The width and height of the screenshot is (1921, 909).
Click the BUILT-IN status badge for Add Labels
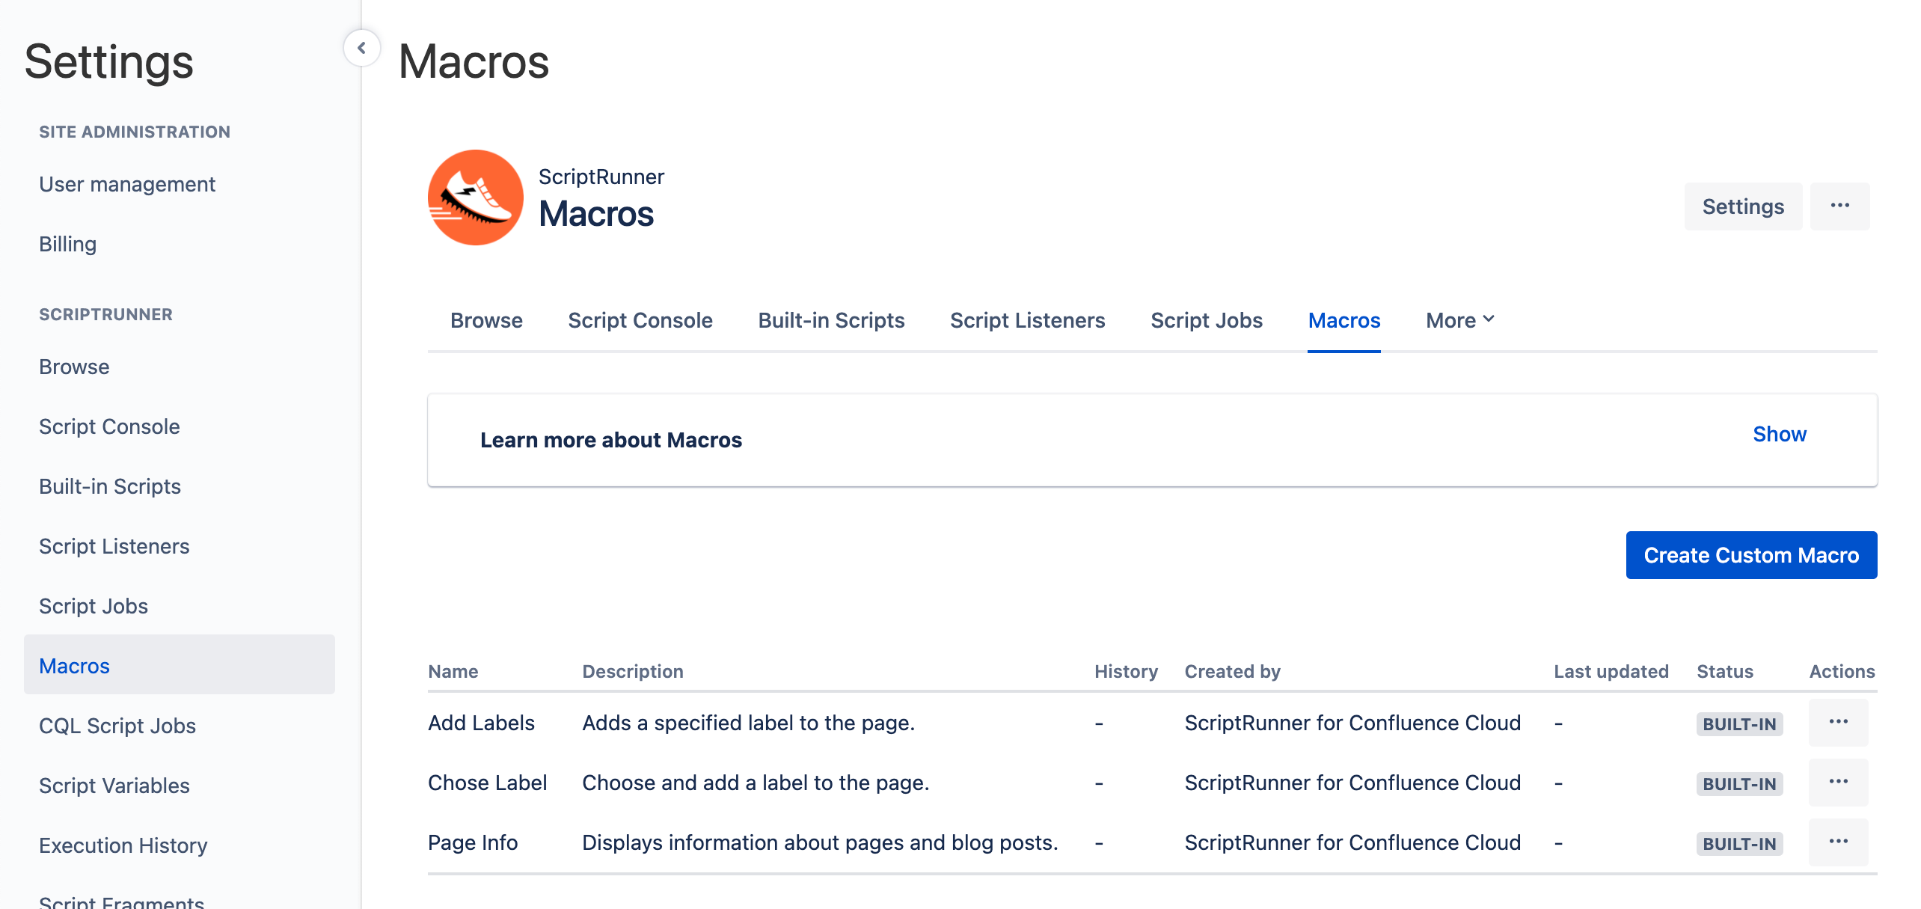pos(1739,724)
